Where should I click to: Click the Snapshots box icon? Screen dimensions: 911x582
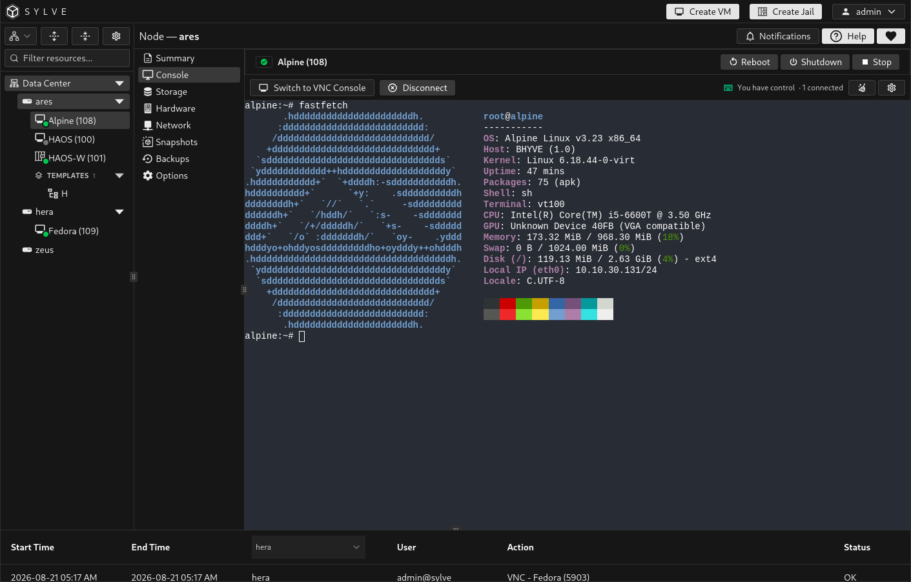click(x=148, y=142)
